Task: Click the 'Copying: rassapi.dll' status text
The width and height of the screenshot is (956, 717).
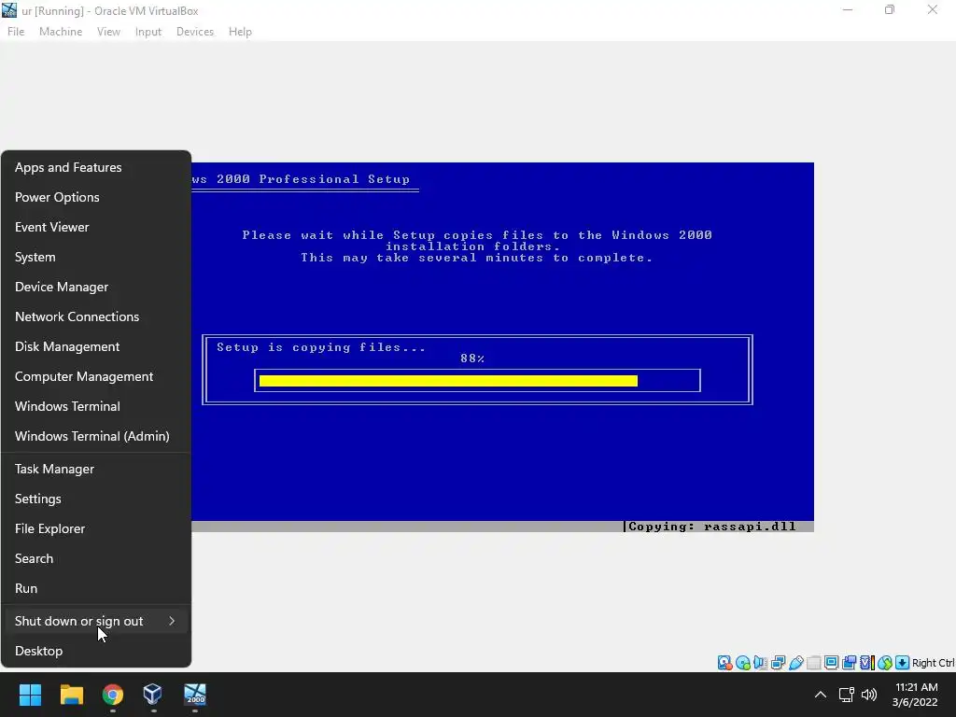Action: [x=711, y=527]
